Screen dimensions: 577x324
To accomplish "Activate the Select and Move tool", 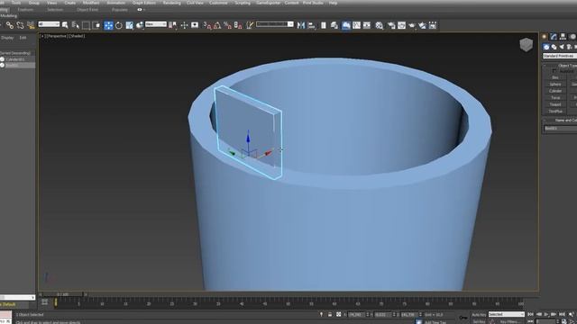I will click(x=108, y=25).
